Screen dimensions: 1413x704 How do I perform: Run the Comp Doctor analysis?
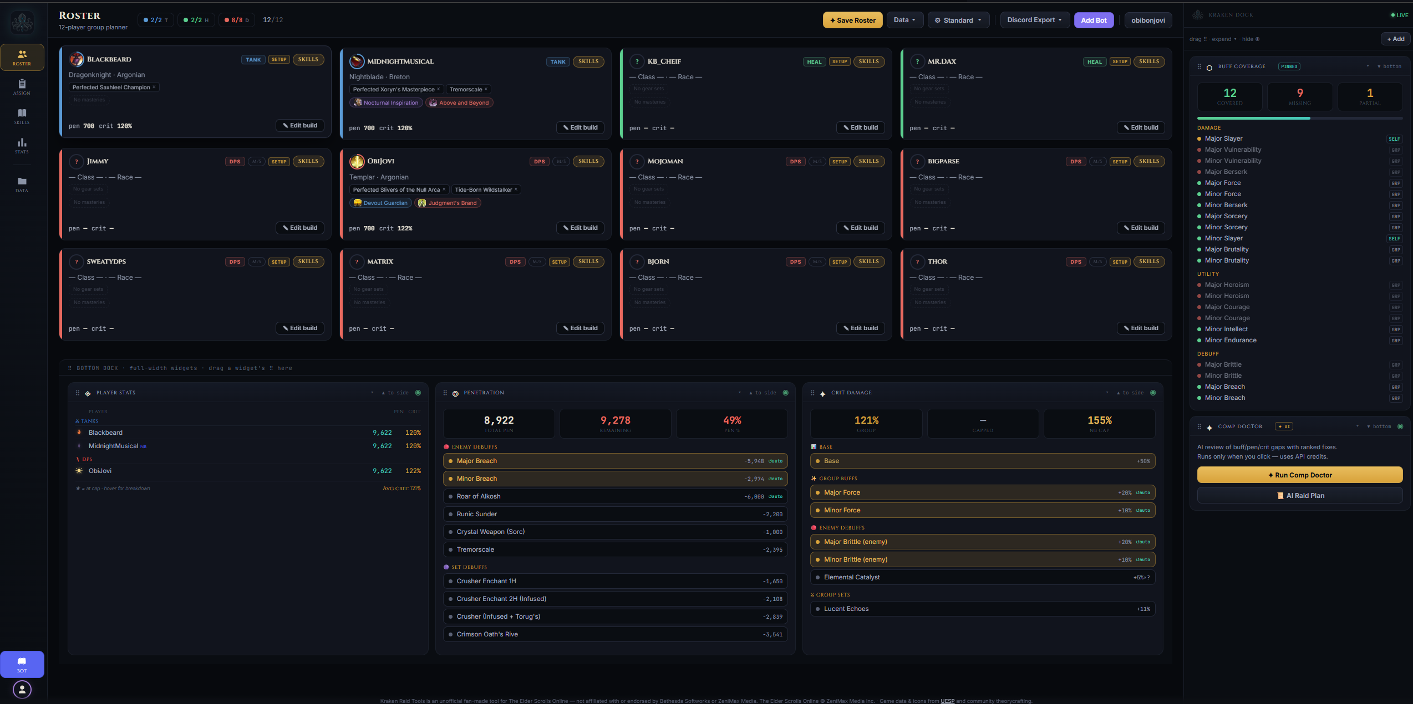1300,475
